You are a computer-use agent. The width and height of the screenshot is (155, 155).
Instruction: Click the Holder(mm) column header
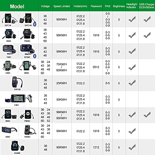tap(80, 6)
